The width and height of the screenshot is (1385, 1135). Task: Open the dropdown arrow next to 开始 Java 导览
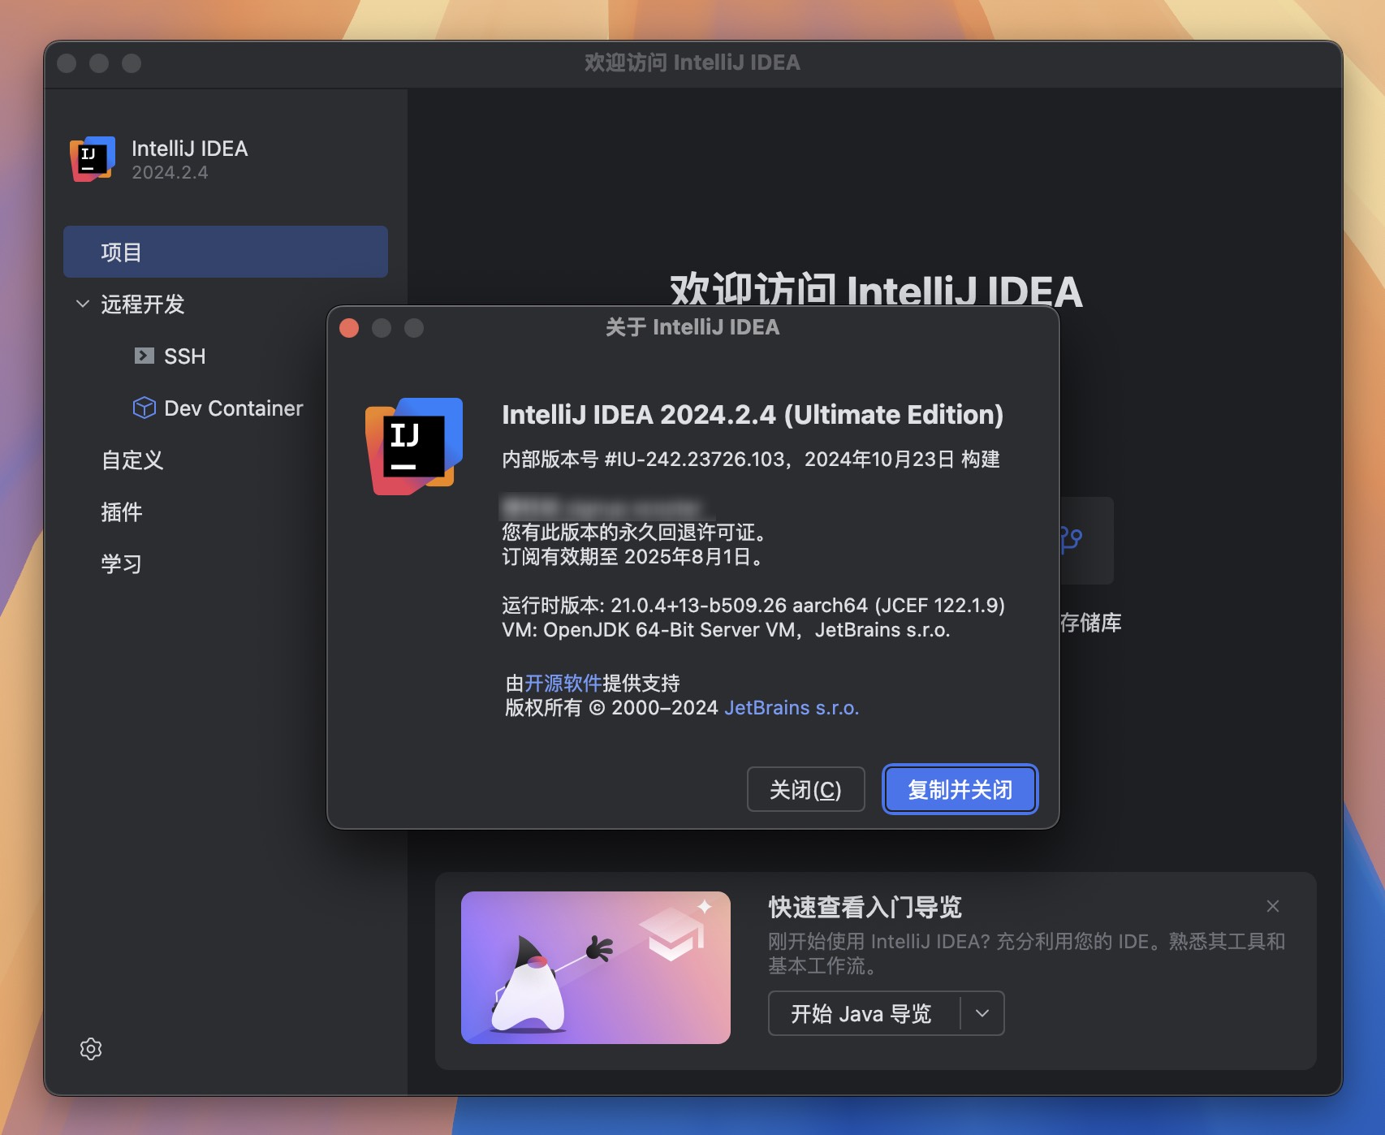tap(982, 1013)
